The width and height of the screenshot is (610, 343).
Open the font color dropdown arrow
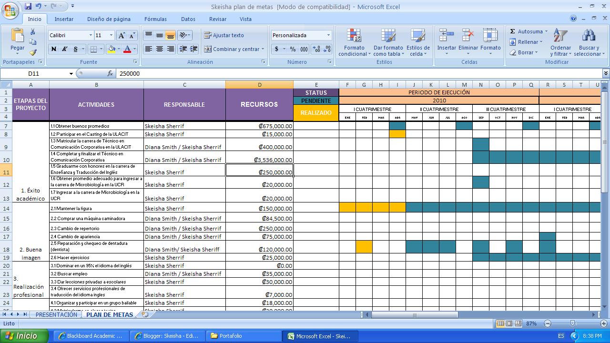coord(135,49)
